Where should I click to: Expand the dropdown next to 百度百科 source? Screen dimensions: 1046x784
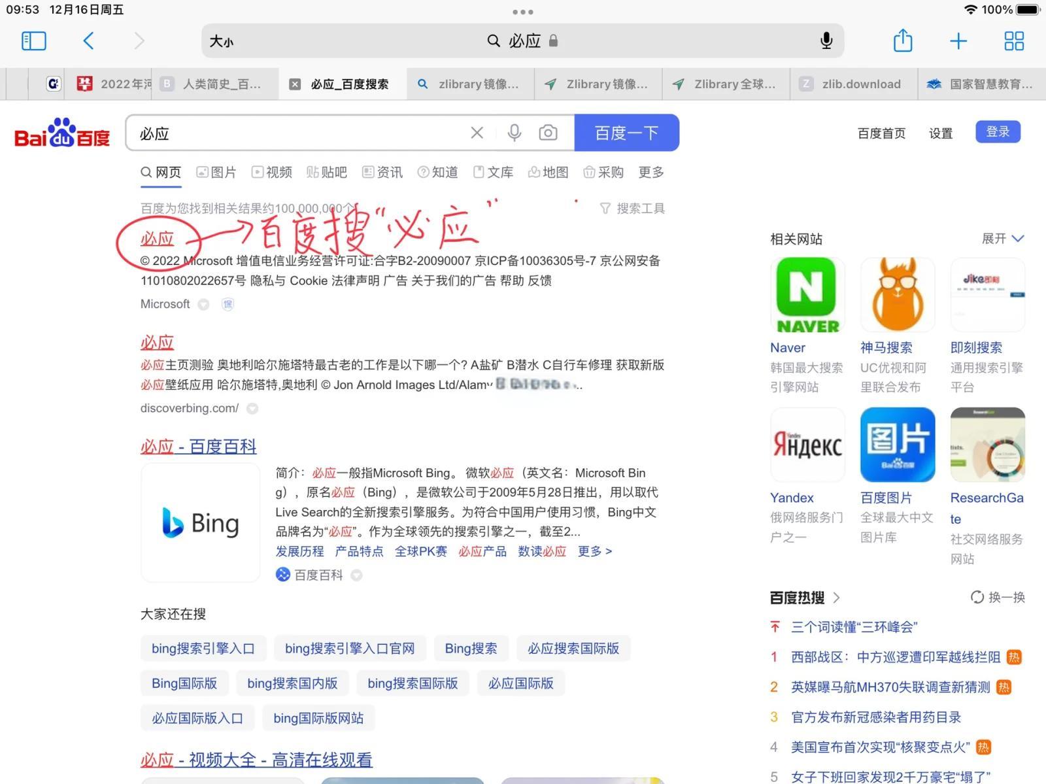(356, 575)
